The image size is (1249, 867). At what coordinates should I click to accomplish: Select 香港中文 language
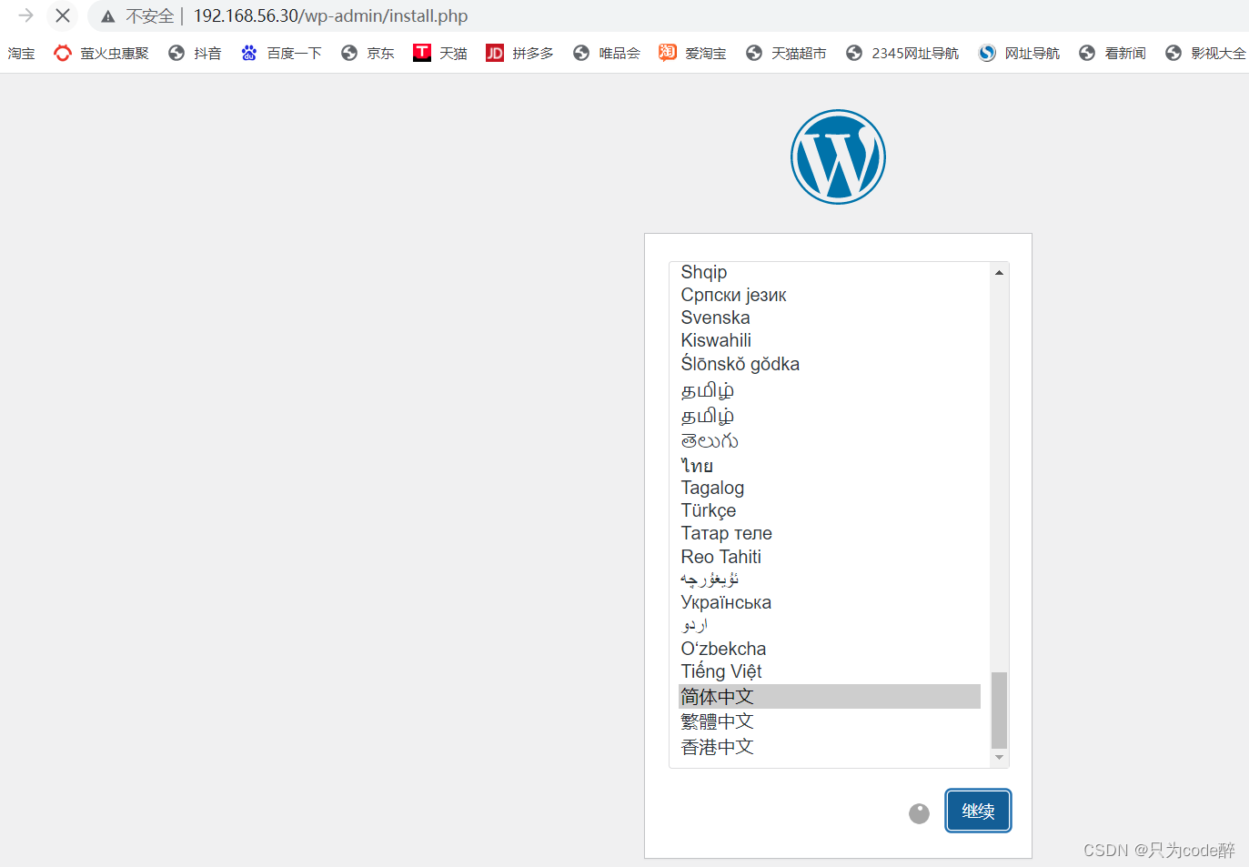829,747
